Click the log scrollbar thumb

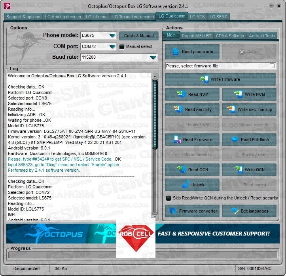pos(155,114)
